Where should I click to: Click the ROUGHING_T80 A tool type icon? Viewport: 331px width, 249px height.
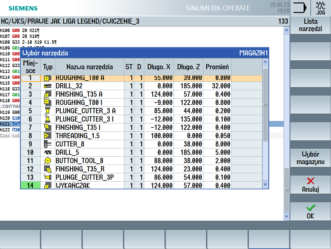[47, 78]
